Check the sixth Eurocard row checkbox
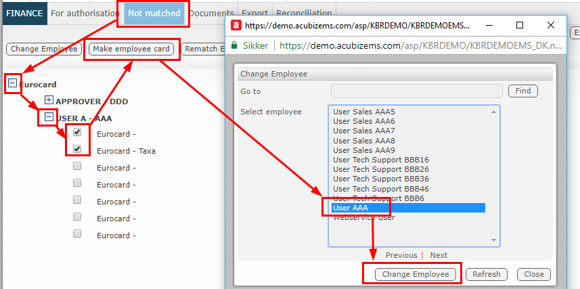Viewport: 580px width, 289px height. (77, 217)
